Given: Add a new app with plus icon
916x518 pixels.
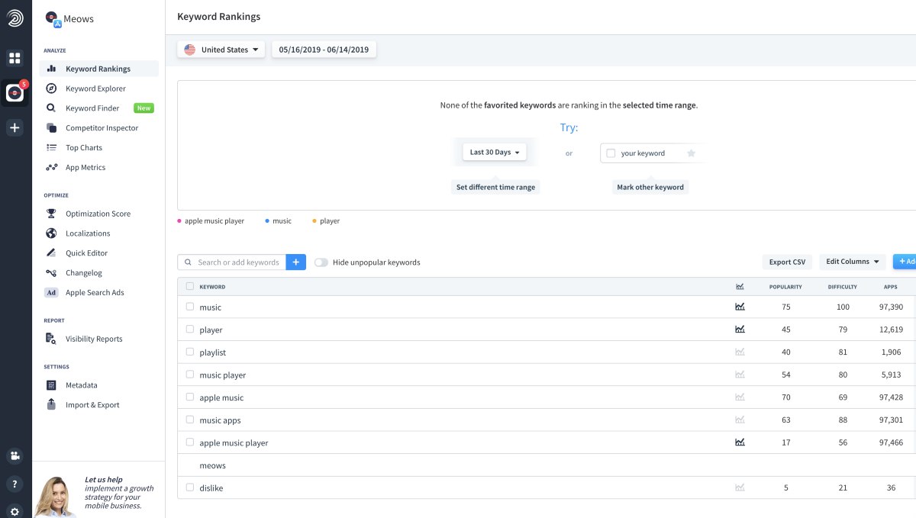Looking at the screenshot, I should coord(15,127).
